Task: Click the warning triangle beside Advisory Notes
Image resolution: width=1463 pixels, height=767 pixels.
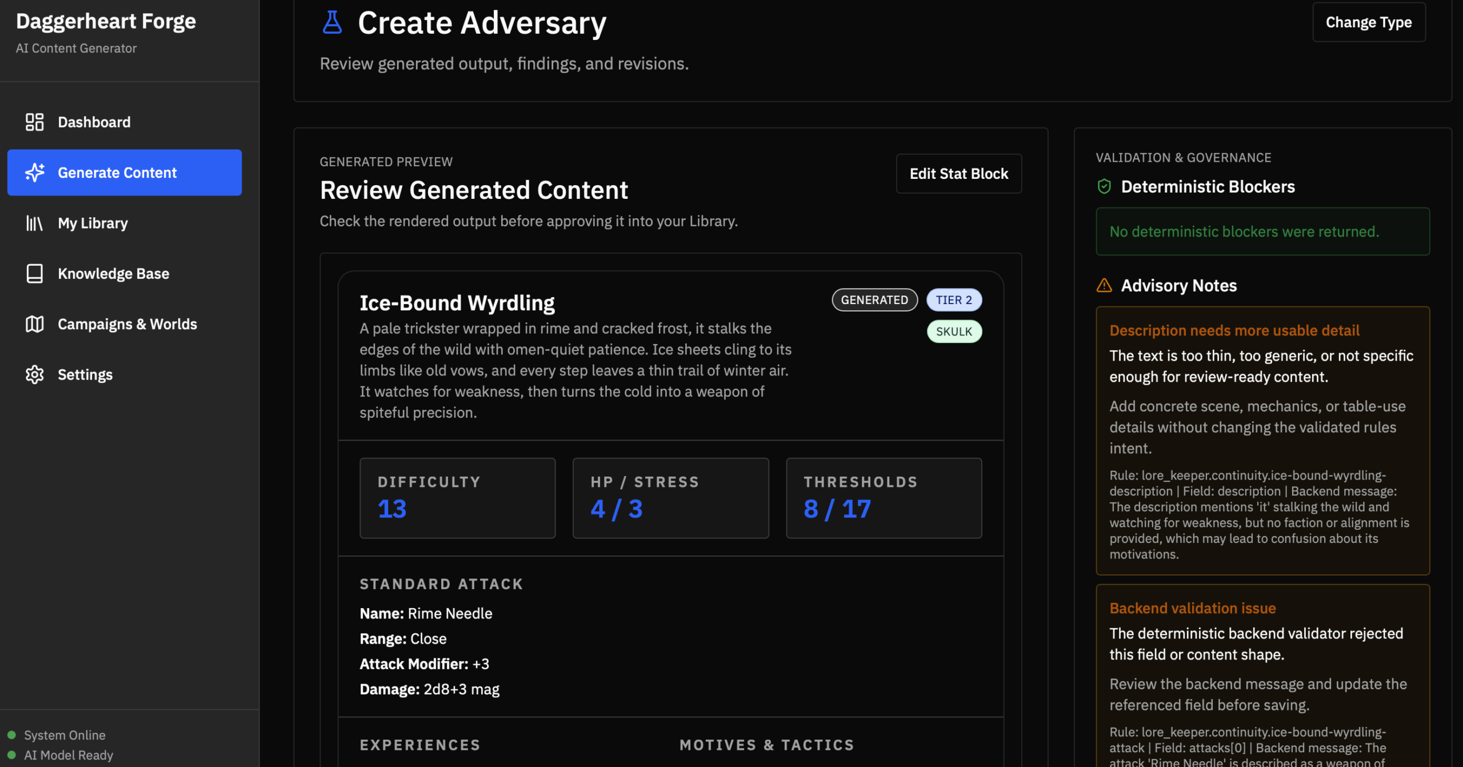Action: (1104, 285)
